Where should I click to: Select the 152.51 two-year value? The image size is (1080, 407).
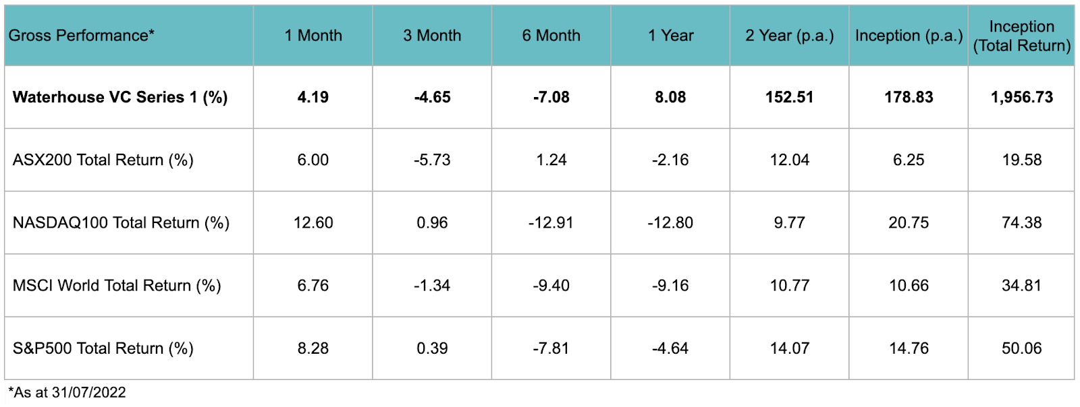pyautogui.click(x=789, y=97)
